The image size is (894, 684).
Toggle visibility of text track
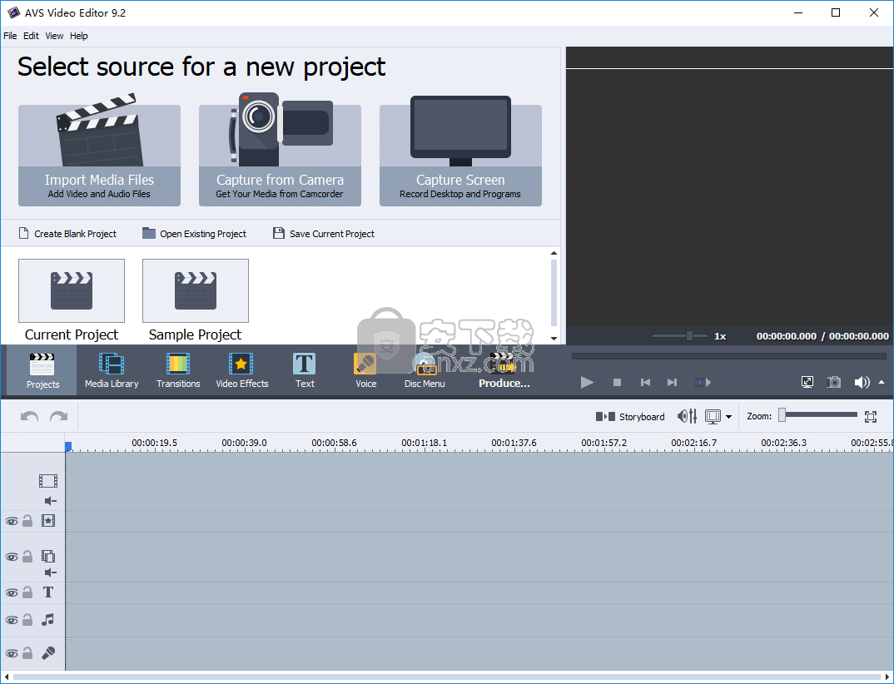pyautogui.click(x=12, y=592)
